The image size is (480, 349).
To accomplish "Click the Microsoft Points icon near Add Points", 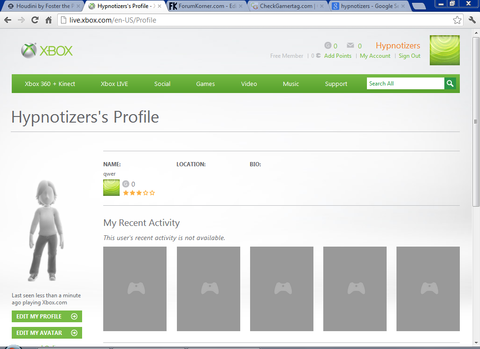I will (x=319, y=55).
